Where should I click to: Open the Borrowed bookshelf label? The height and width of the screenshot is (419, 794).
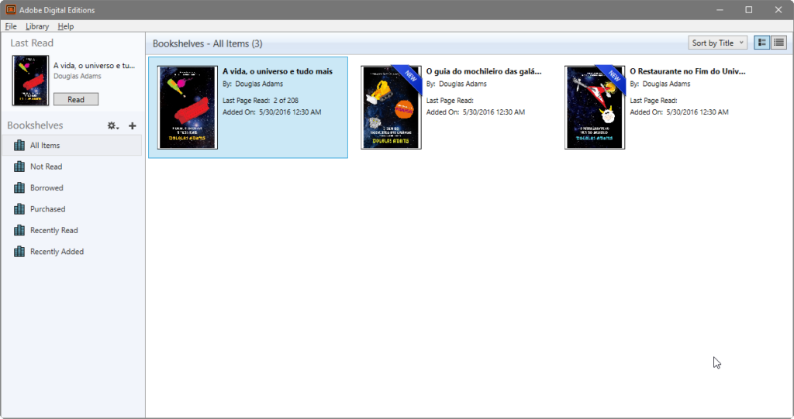pos(47,187)
